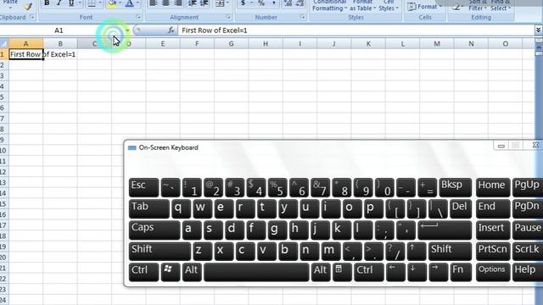Screen dimensions: 543x305
Task: Click the Del key on On-Screen Keyboard
Action: (x=461, y=208)
